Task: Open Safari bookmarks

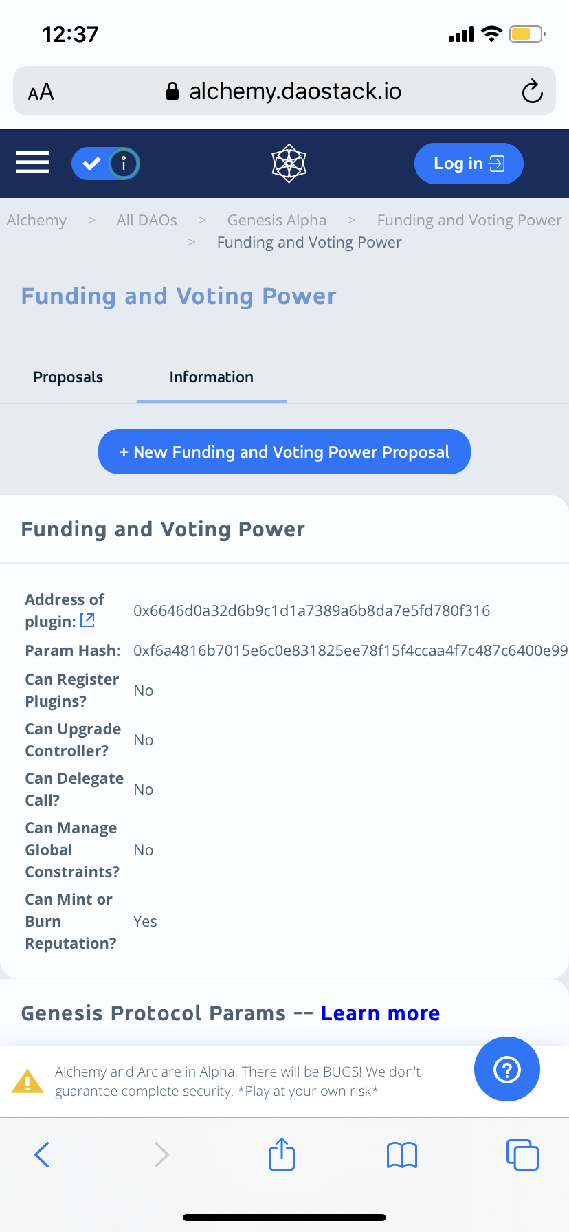Action: (x=402, y=1154)
